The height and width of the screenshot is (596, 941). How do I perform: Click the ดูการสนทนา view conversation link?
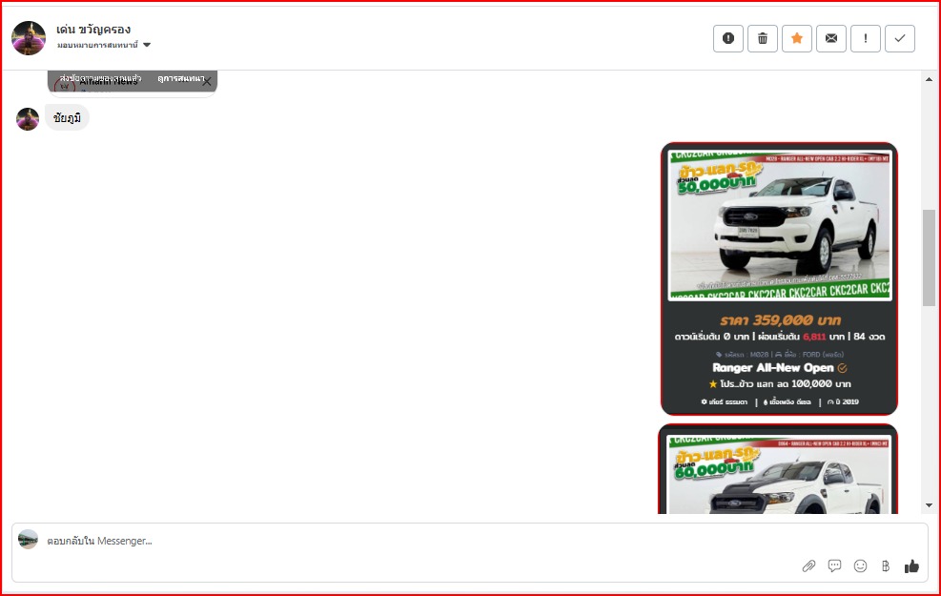181,78
